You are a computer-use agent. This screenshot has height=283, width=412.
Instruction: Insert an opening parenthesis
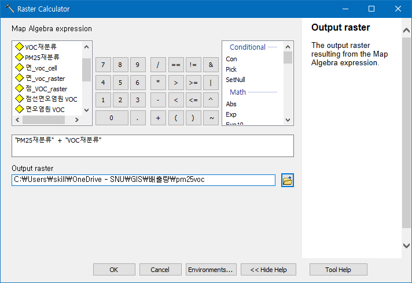point(176,118)
